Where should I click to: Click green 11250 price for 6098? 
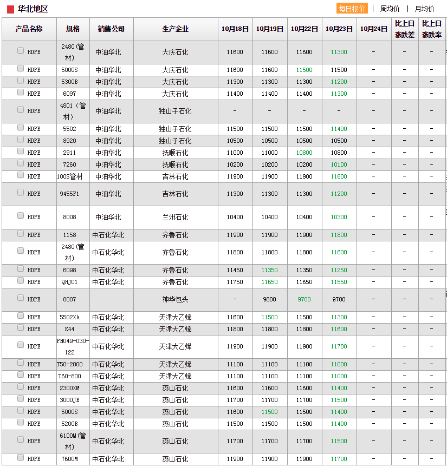(339, 270)
